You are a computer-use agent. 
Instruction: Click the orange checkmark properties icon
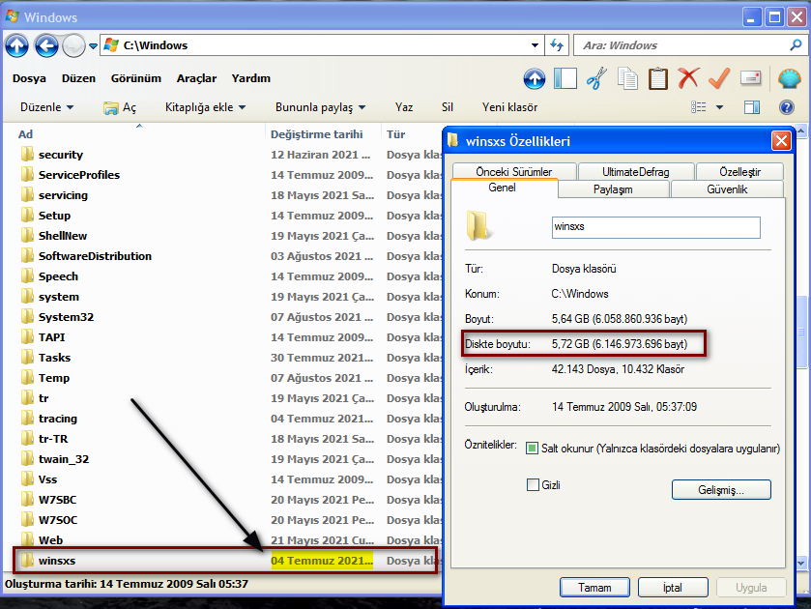(719, 78)
